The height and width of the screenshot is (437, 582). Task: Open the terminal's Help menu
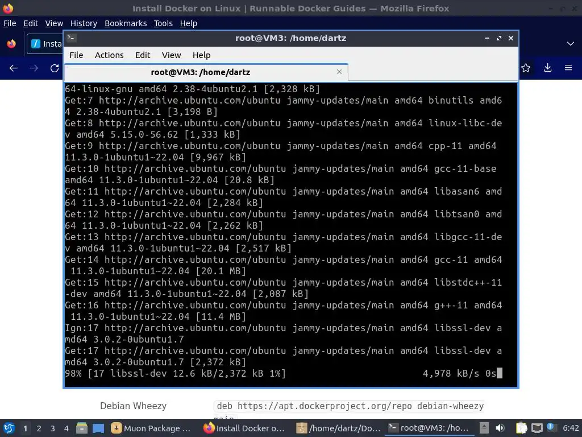pos(202,55)
